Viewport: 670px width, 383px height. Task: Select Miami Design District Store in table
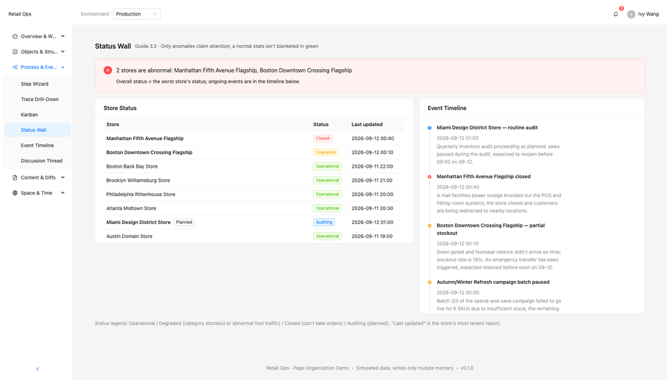pyautogui.click(x=139, y=222)
